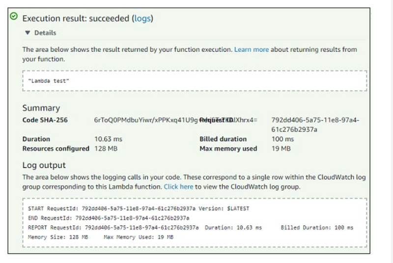The width and height of the screenshot is (393, 263).
Task: Click the green success checkmark icon
Action: (14, 16)
